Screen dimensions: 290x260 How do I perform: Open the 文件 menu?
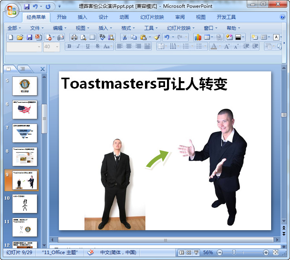pos(37,28)
